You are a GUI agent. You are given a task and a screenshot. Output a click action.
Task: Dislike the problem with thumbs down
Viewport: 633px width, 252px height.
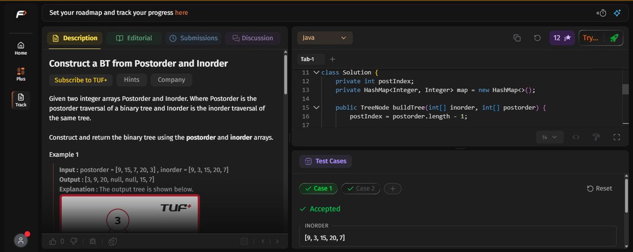tap(74, 241)
